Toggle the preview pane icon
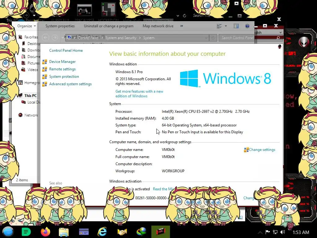This screenshot has width=317, height=238. pos(236,26)
